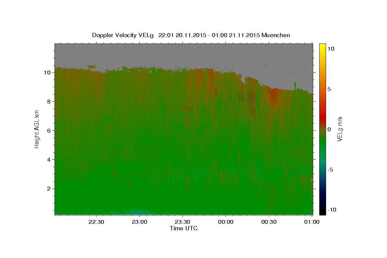Click the height label '6' on y-axis
Image resolution: width=387 pixels, height=258 pixels.
point(49,131)
